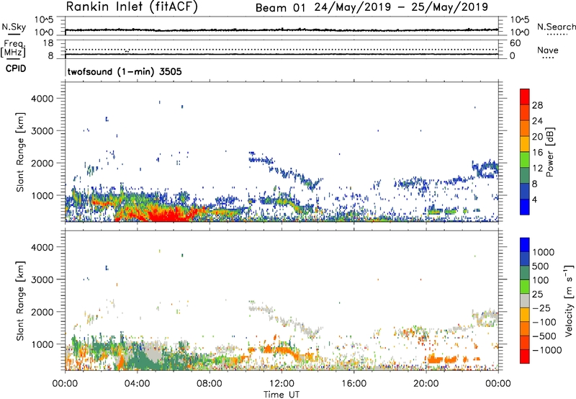Click the 'N.Search' legend label

click(556, 27)
